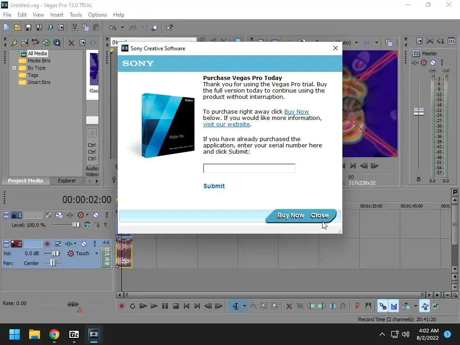Activate the What's This Help pointer icon
Viewport: 460px width, 345px height.
click(169, 27)
